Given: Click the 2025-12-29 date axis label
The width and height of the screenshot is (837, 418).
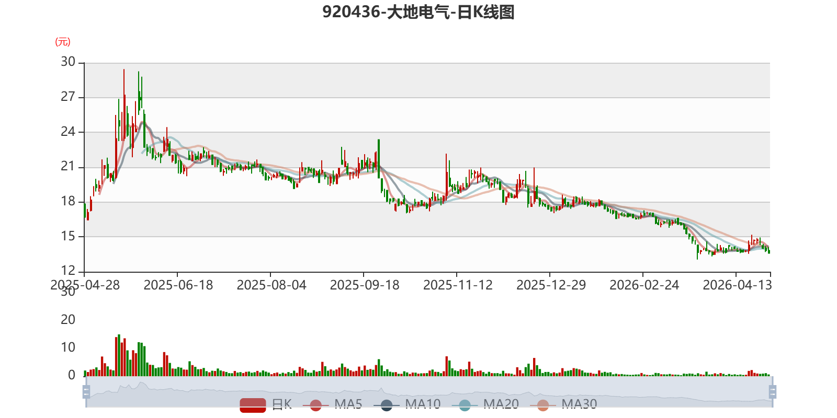Looking at the screenshot, I should pos(551,285).
